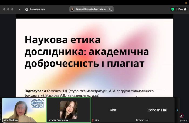Click the Bohdan Hal name label
The width and height of the screenshot is (189, 123).
pyautogui.click(x=142, y=120)
